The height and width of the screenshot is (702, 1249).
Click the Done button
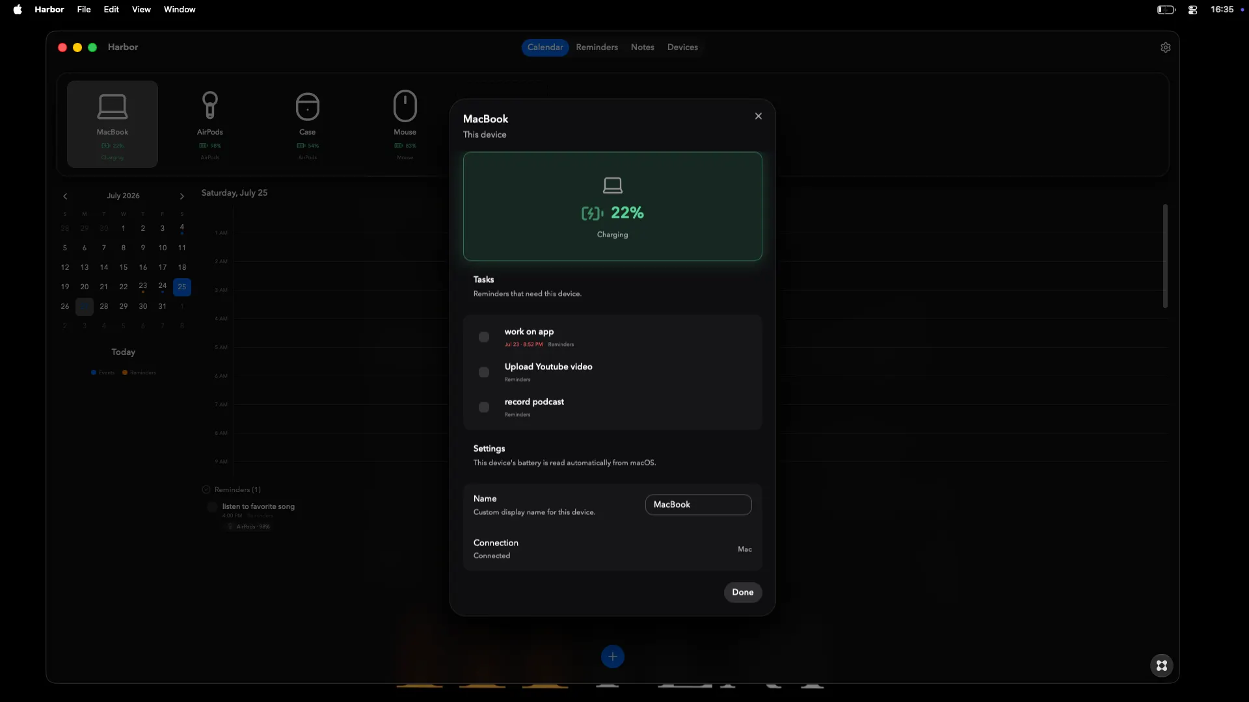[x=743, y=592]
